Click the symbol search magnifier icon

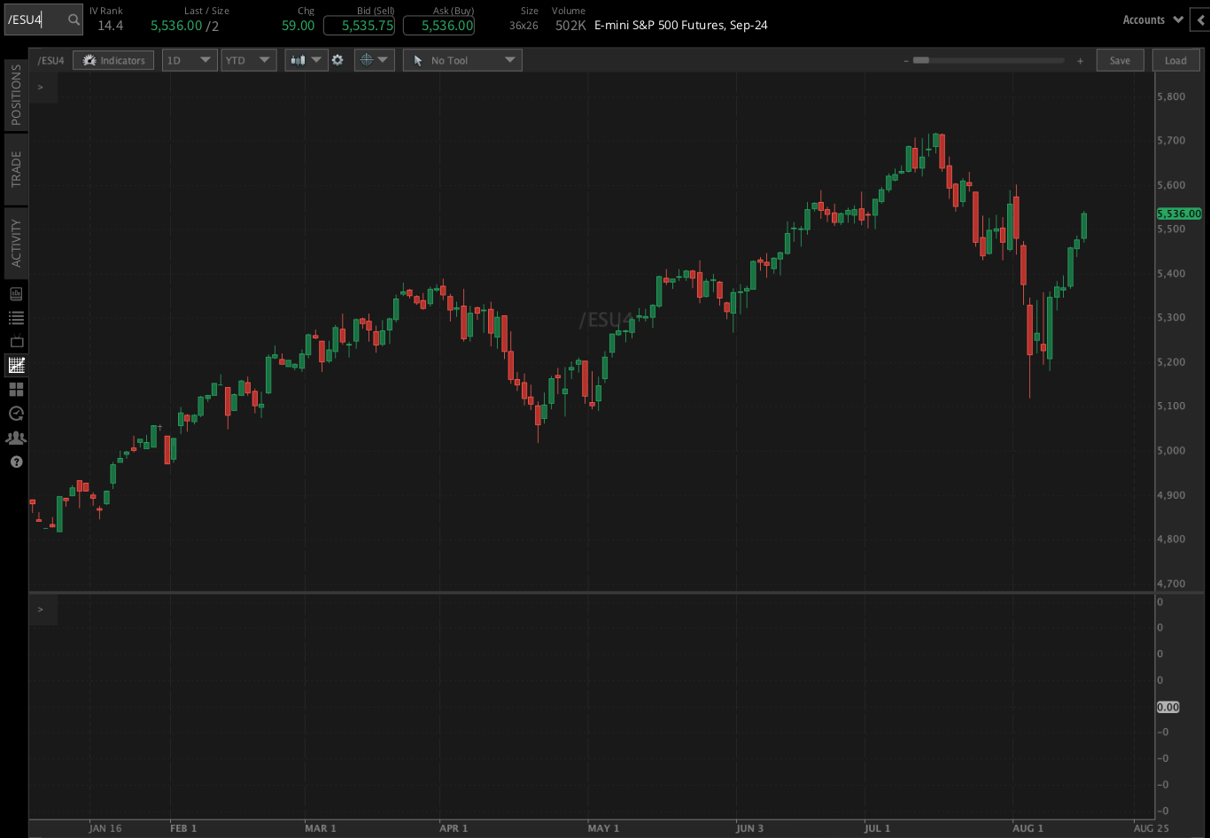73,19
